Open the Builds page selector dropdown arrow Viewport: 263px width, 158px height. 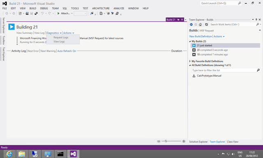260,30
